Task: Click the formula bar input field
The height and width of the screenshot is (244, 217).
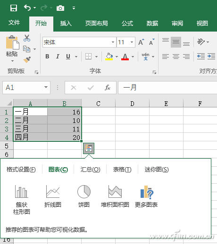Action: (x=167, y=88)
